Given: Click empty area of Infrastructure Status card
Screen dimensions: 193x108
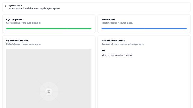Looking at the screenshot, I should pyautogui.click(x=144, y=82).
